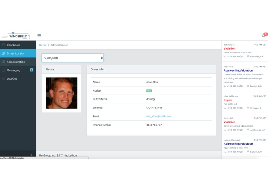The height and width of the screenshot is (190, 268).
Task: Go to Messaging in the sidebar
Action: coord(18,70)
